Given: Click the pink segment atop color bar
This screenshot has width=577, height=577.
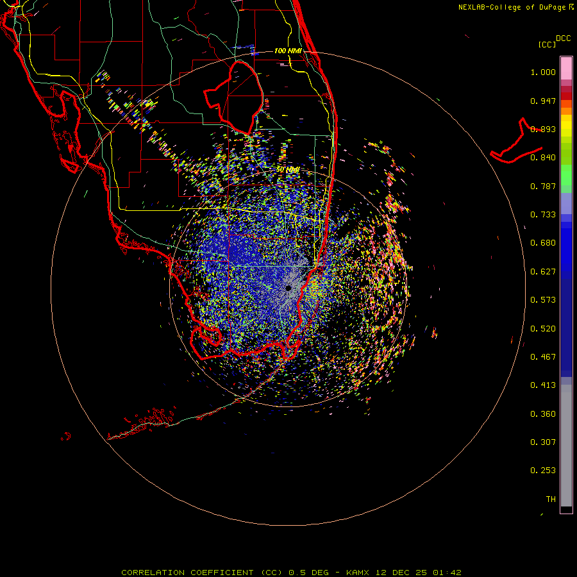Looking at the screenshot, I should (566, 69).
